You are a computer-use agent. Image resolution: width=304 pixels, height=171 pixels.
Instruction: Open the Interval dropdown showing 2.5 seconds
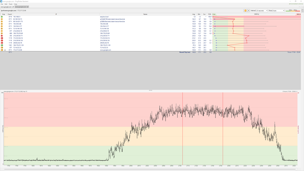click(x=262, y=11)
